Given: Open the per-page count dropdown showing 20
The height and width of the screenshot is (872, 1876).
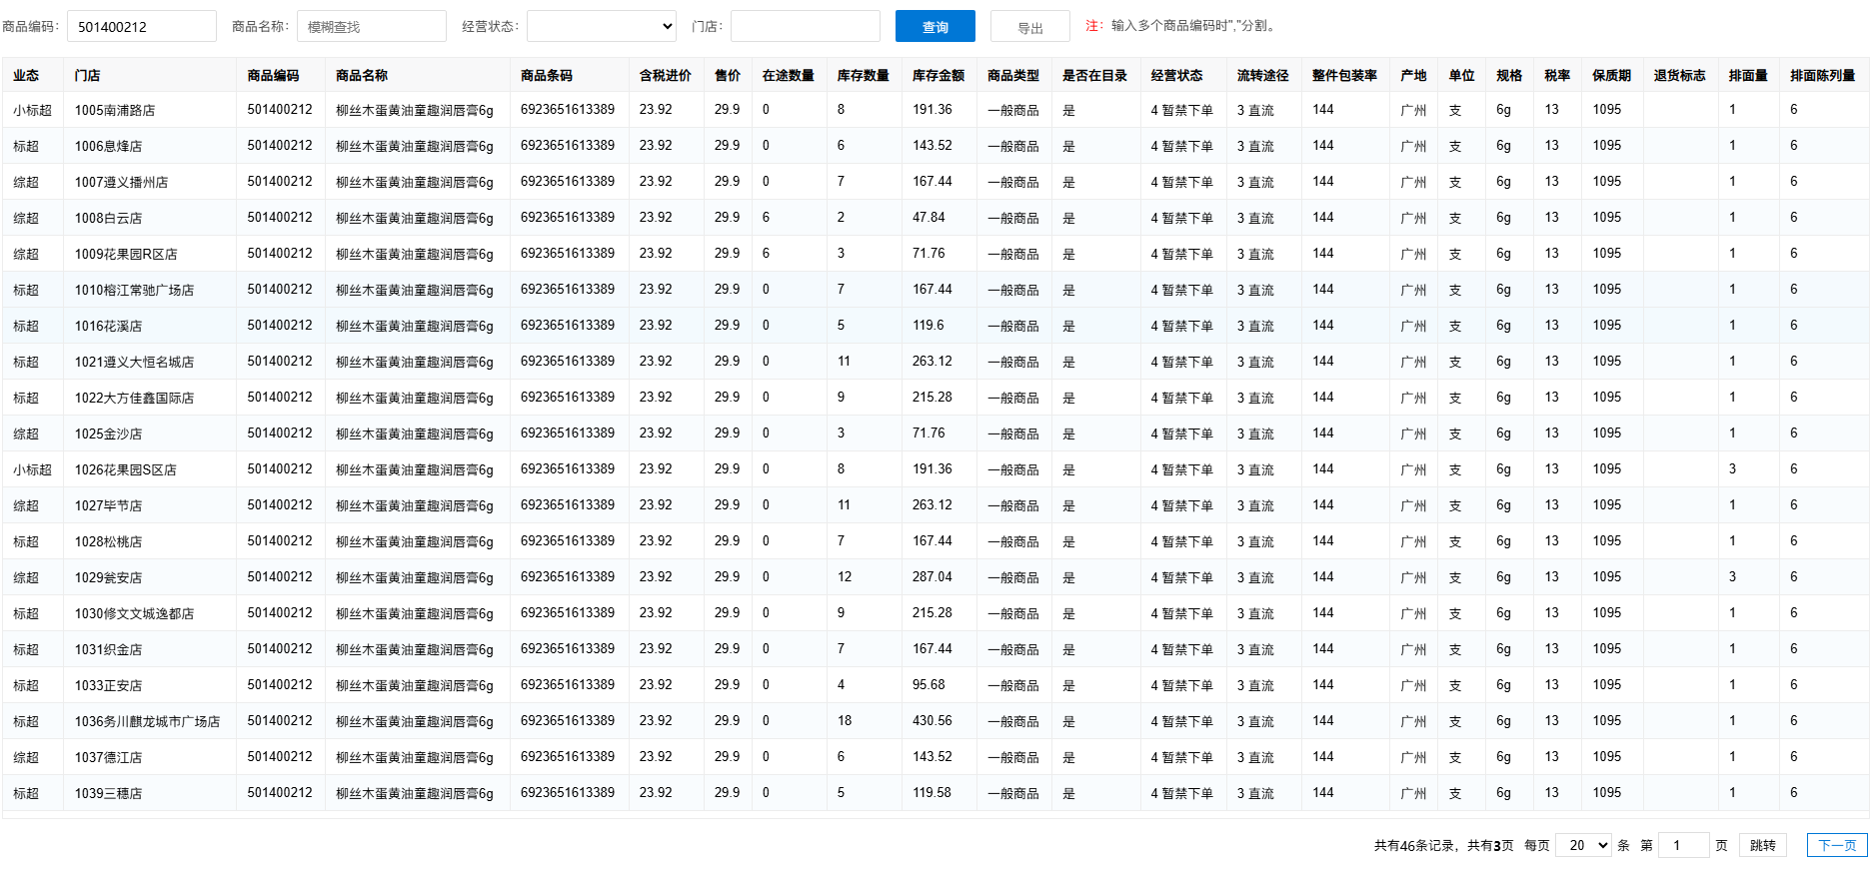Looking at the screenshot, I should point(1582,845).
